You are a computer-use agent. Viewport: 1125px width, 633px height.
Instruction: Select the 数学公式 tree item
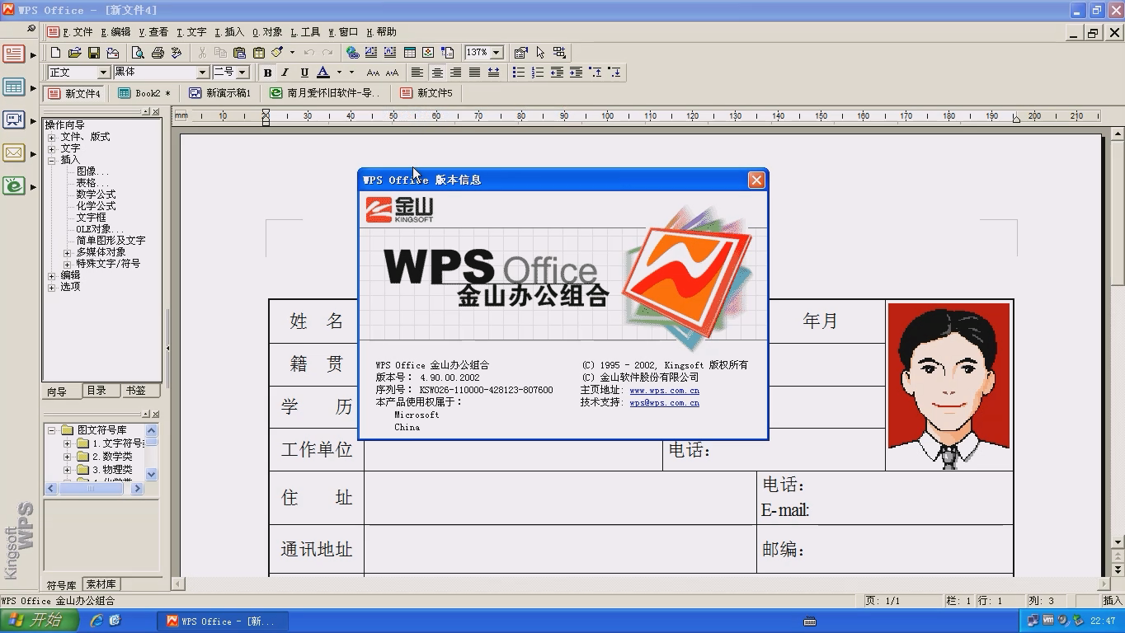pos(96,195)
